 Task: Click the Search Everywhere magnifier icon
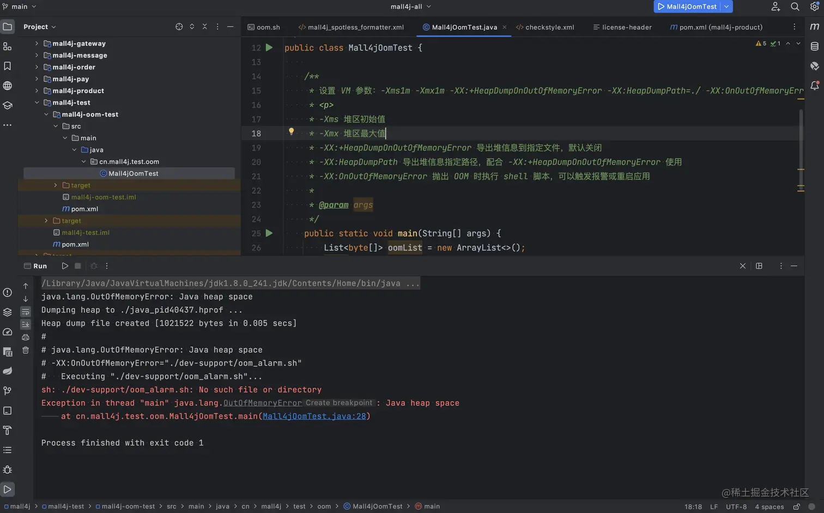pos(795,7)
